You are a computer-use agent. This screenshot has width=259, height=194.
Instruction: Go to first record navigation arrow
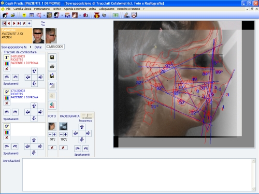tap(4, 23)
